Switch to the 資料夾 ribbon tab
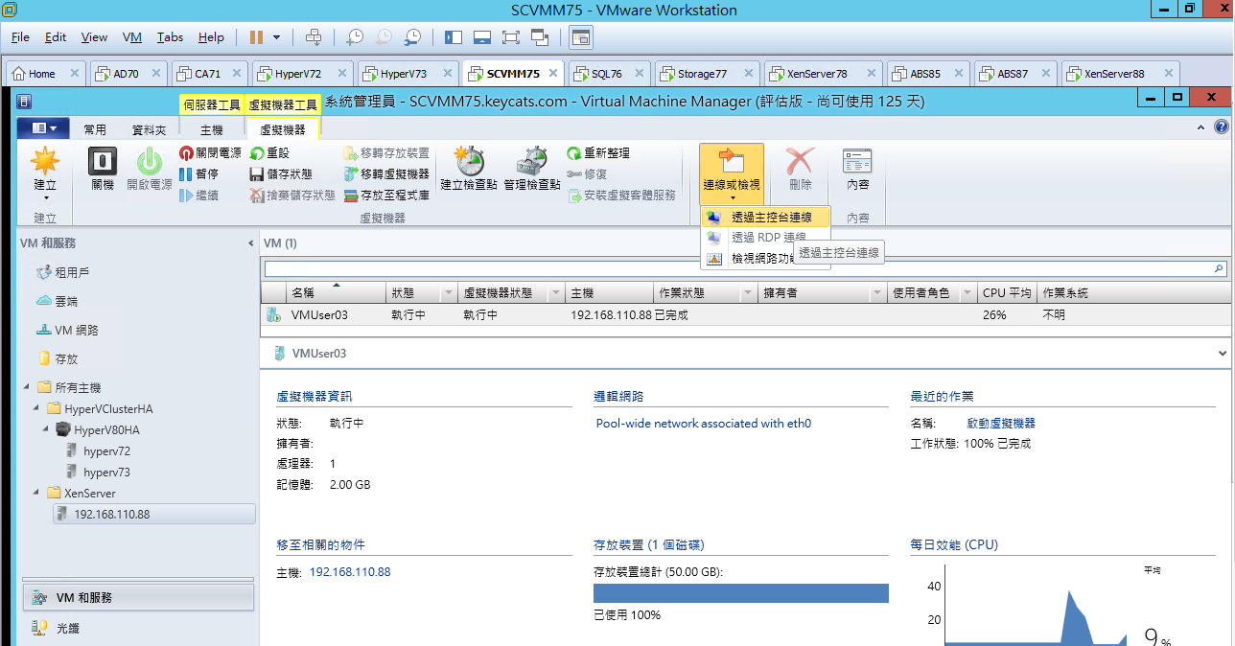Viewport: 1235px width, 646px height. pos(149,129)
